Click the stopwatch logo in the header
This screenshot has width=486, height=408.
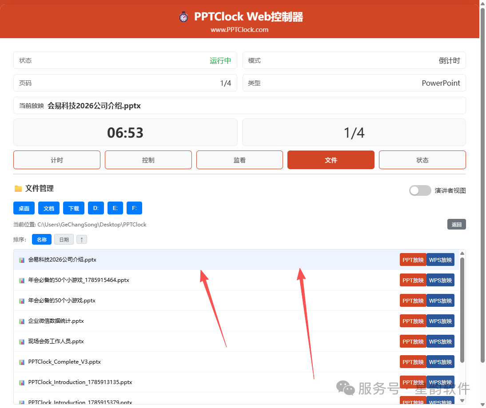click(183, 17)
